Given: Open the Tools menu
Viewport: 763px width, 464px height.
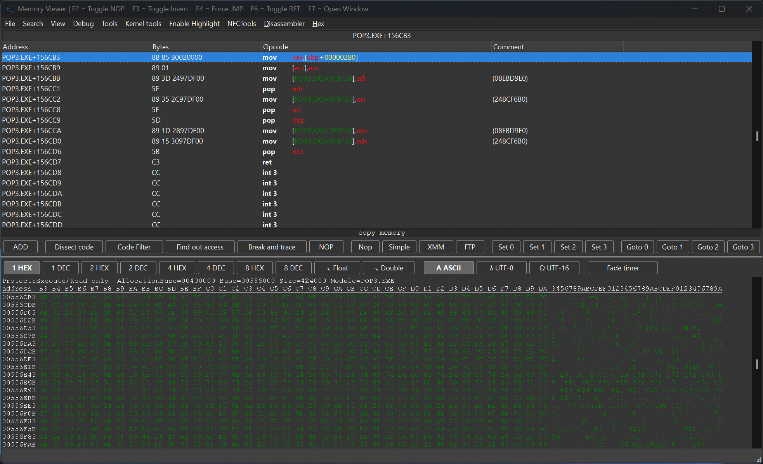Looking at the screenshot, I should coord(109,24).
